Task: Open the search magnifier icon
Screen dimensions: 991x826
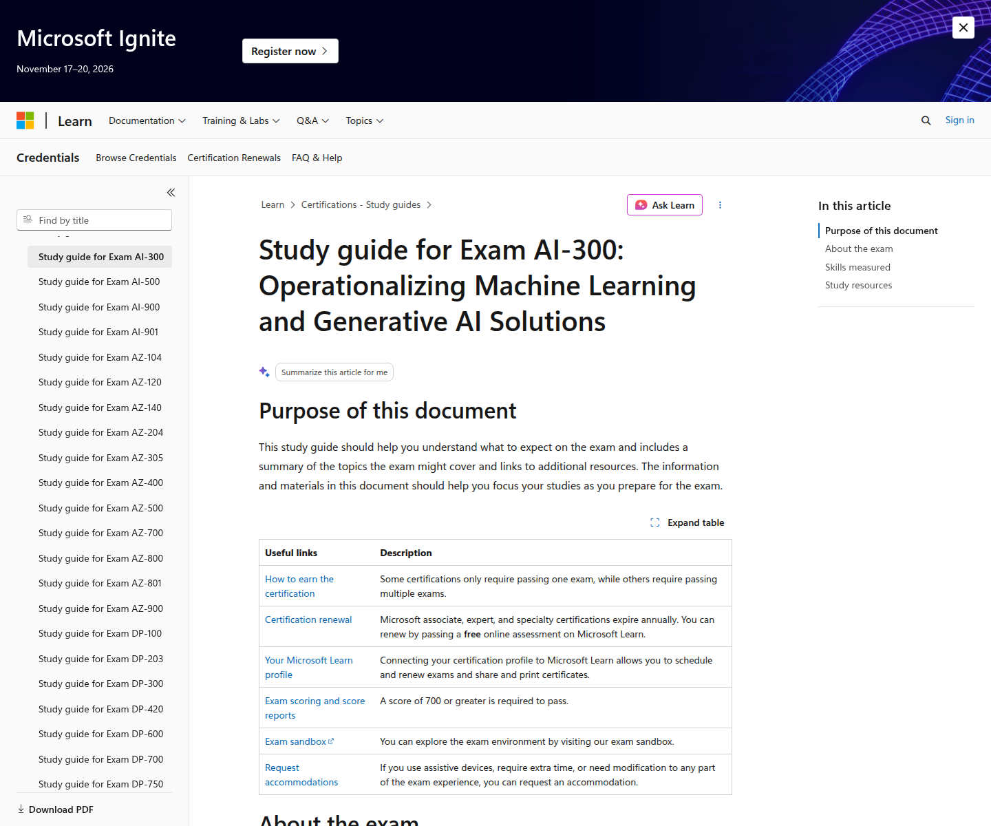Action: [x=926, y=120]
